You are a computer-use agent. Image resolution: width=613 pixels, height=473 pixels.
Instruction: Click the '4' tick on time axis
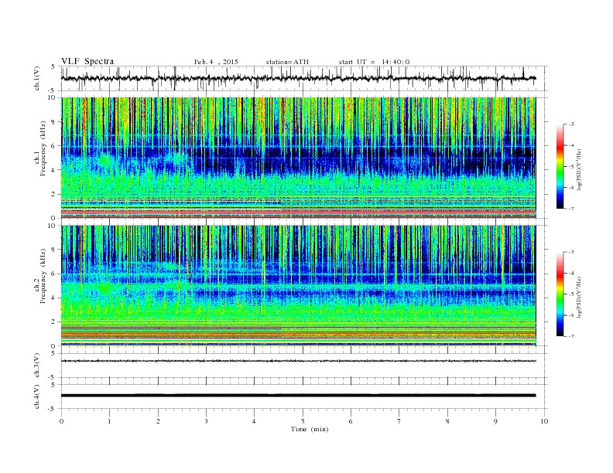click(254, 421)
